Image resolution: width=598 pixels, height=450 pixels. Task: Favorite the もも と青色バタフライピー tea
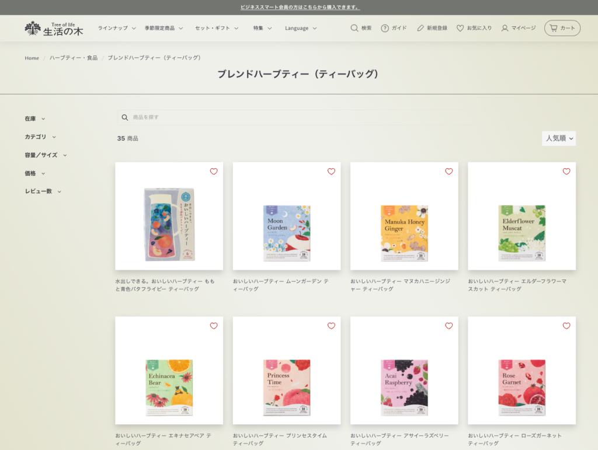click(x=214, y=172)
